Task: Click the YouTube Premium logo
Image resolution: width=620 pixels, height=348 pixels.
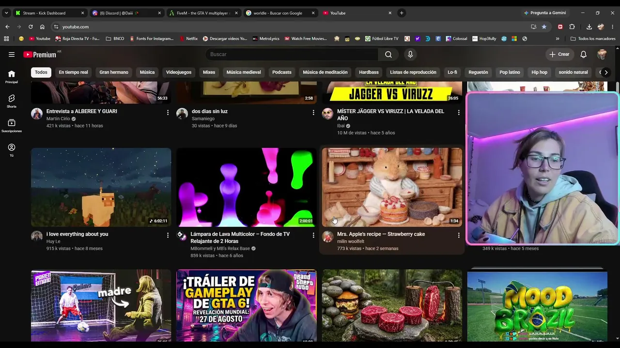Action: click(41, 55)
